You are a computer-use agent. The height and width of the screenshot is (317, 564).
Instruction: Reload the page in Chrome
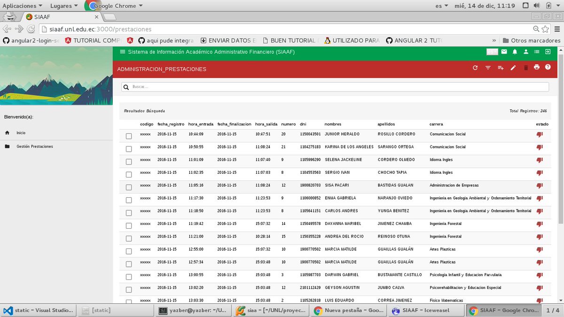coord(31,29)
